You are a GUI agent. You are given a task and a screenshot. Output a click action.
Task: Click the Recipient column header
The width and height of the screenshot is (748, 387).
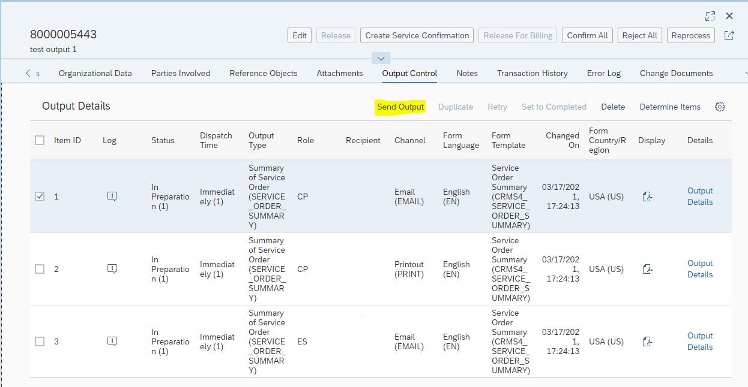click(363, 140)
